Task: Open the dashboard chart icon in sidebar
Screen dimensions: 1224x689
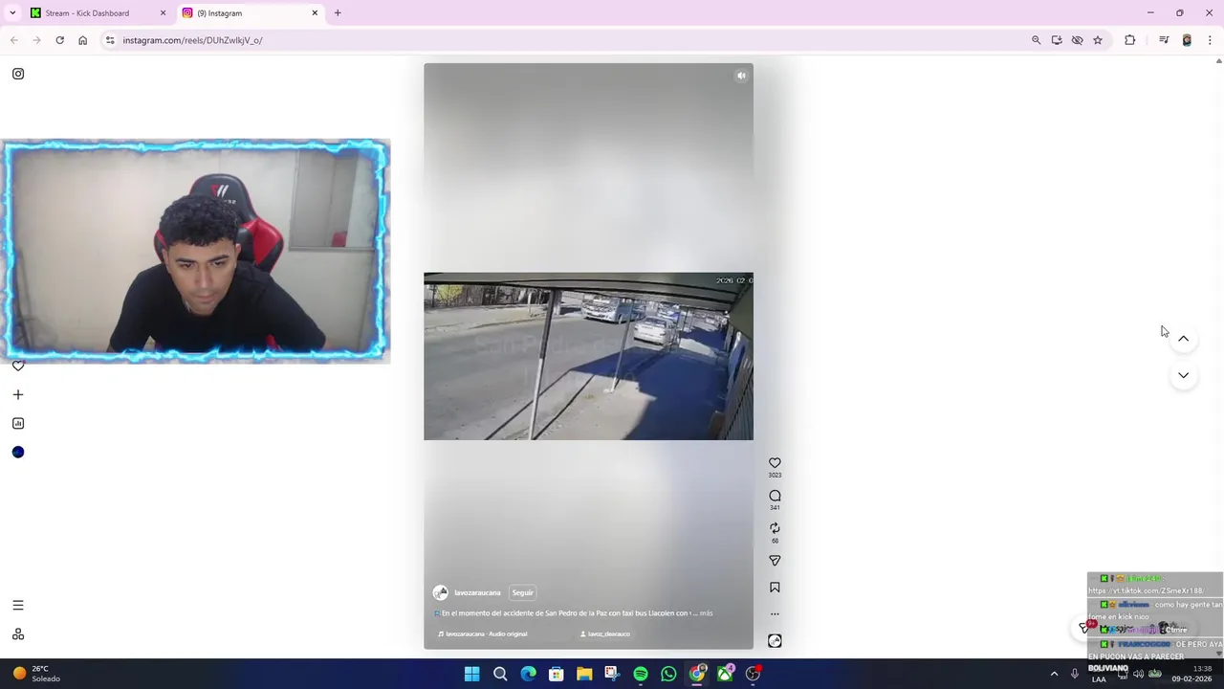Action: point(18,423)
